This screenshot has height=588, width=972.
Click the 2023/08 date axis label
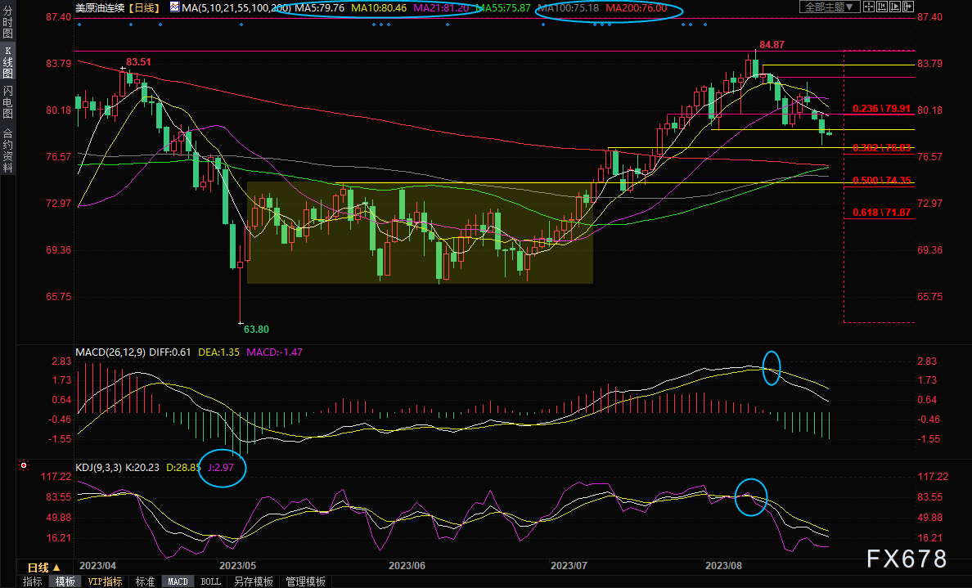[723, 566]
